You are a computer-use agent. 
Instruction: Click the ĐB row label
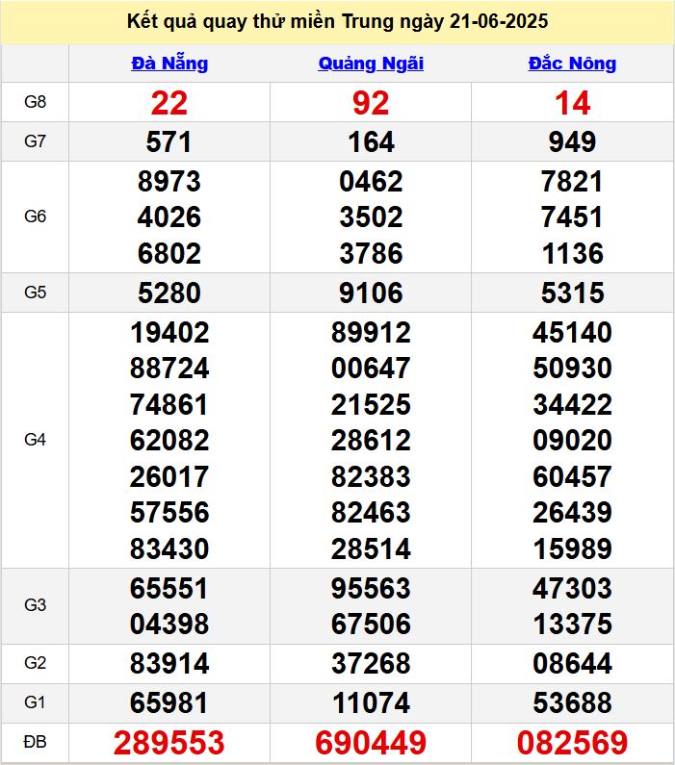(35, 742)
